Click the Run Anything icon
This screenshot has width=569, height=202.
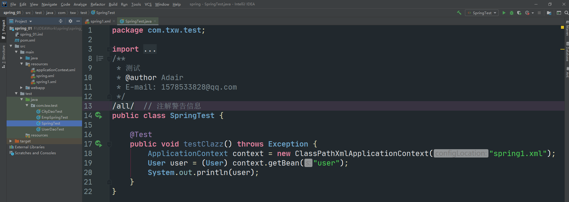click(x=559, y=13)
